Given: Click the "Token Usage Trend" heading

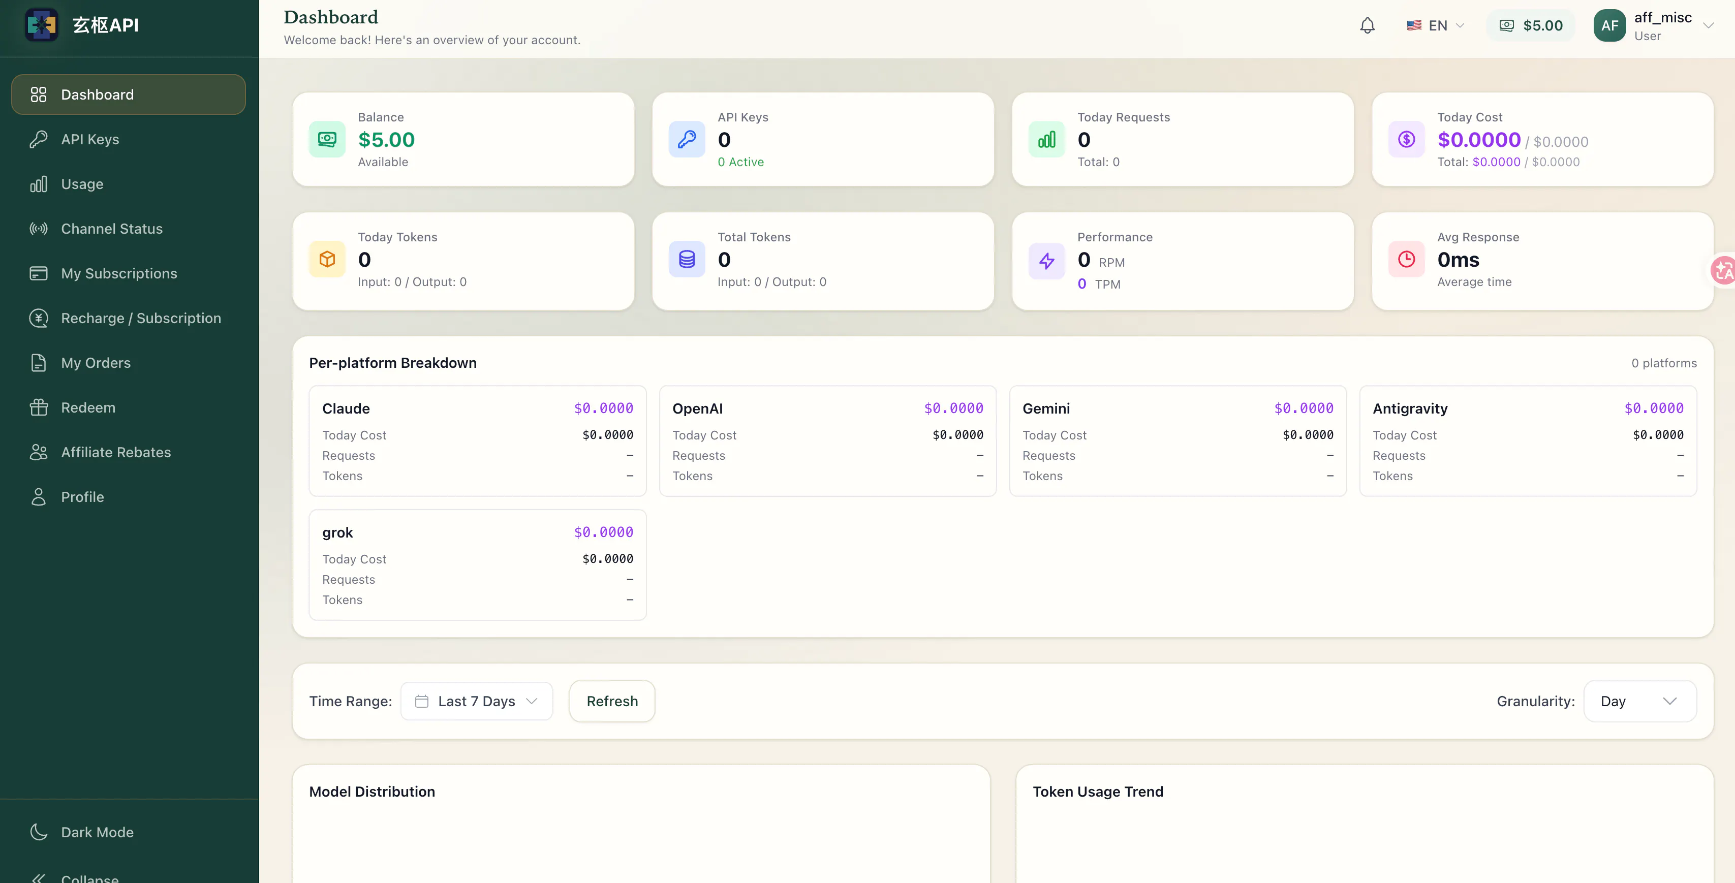Looking at the screenshot, I should click(x=1098, y=792).
